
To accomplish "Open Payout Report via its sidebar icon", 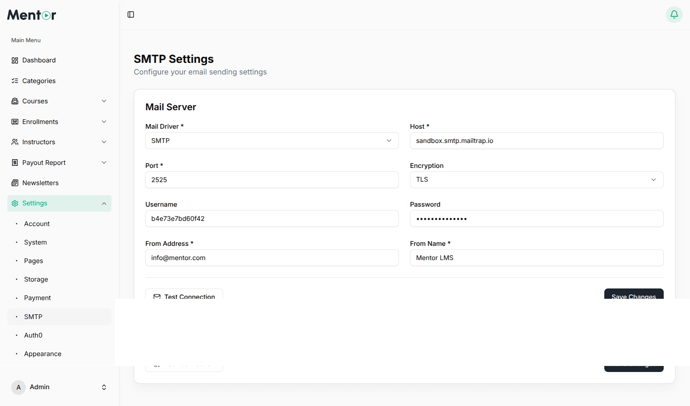I will [x=14, y=162].
